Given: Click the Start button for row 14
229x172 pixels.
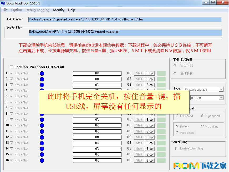Looking at the screenshot, I should coord(139,149).
